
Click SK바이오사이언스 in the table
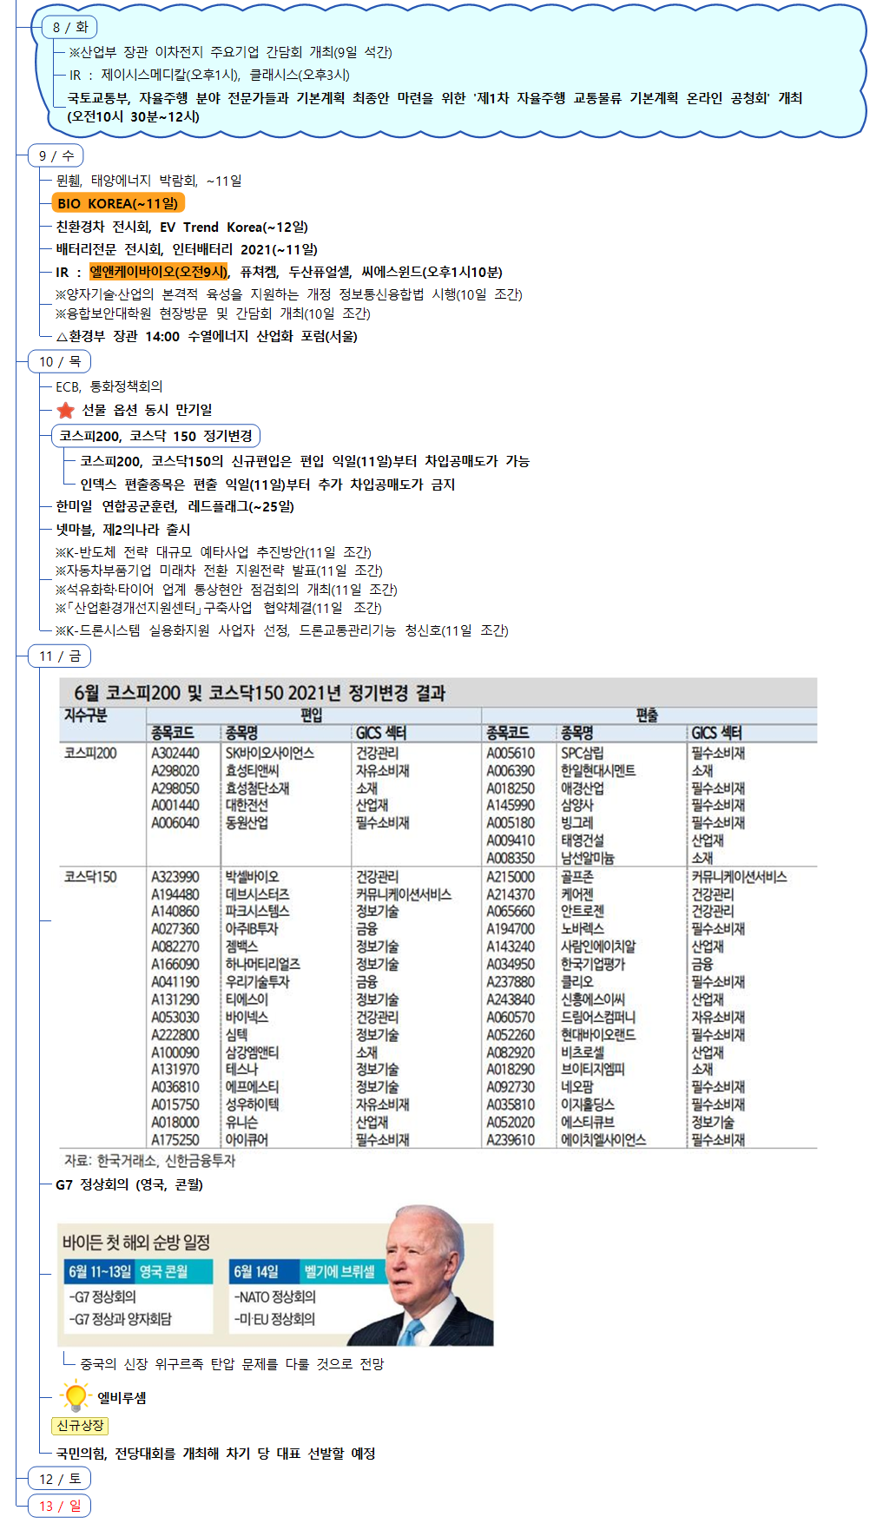pyautogui.click(x=269, y=753)
